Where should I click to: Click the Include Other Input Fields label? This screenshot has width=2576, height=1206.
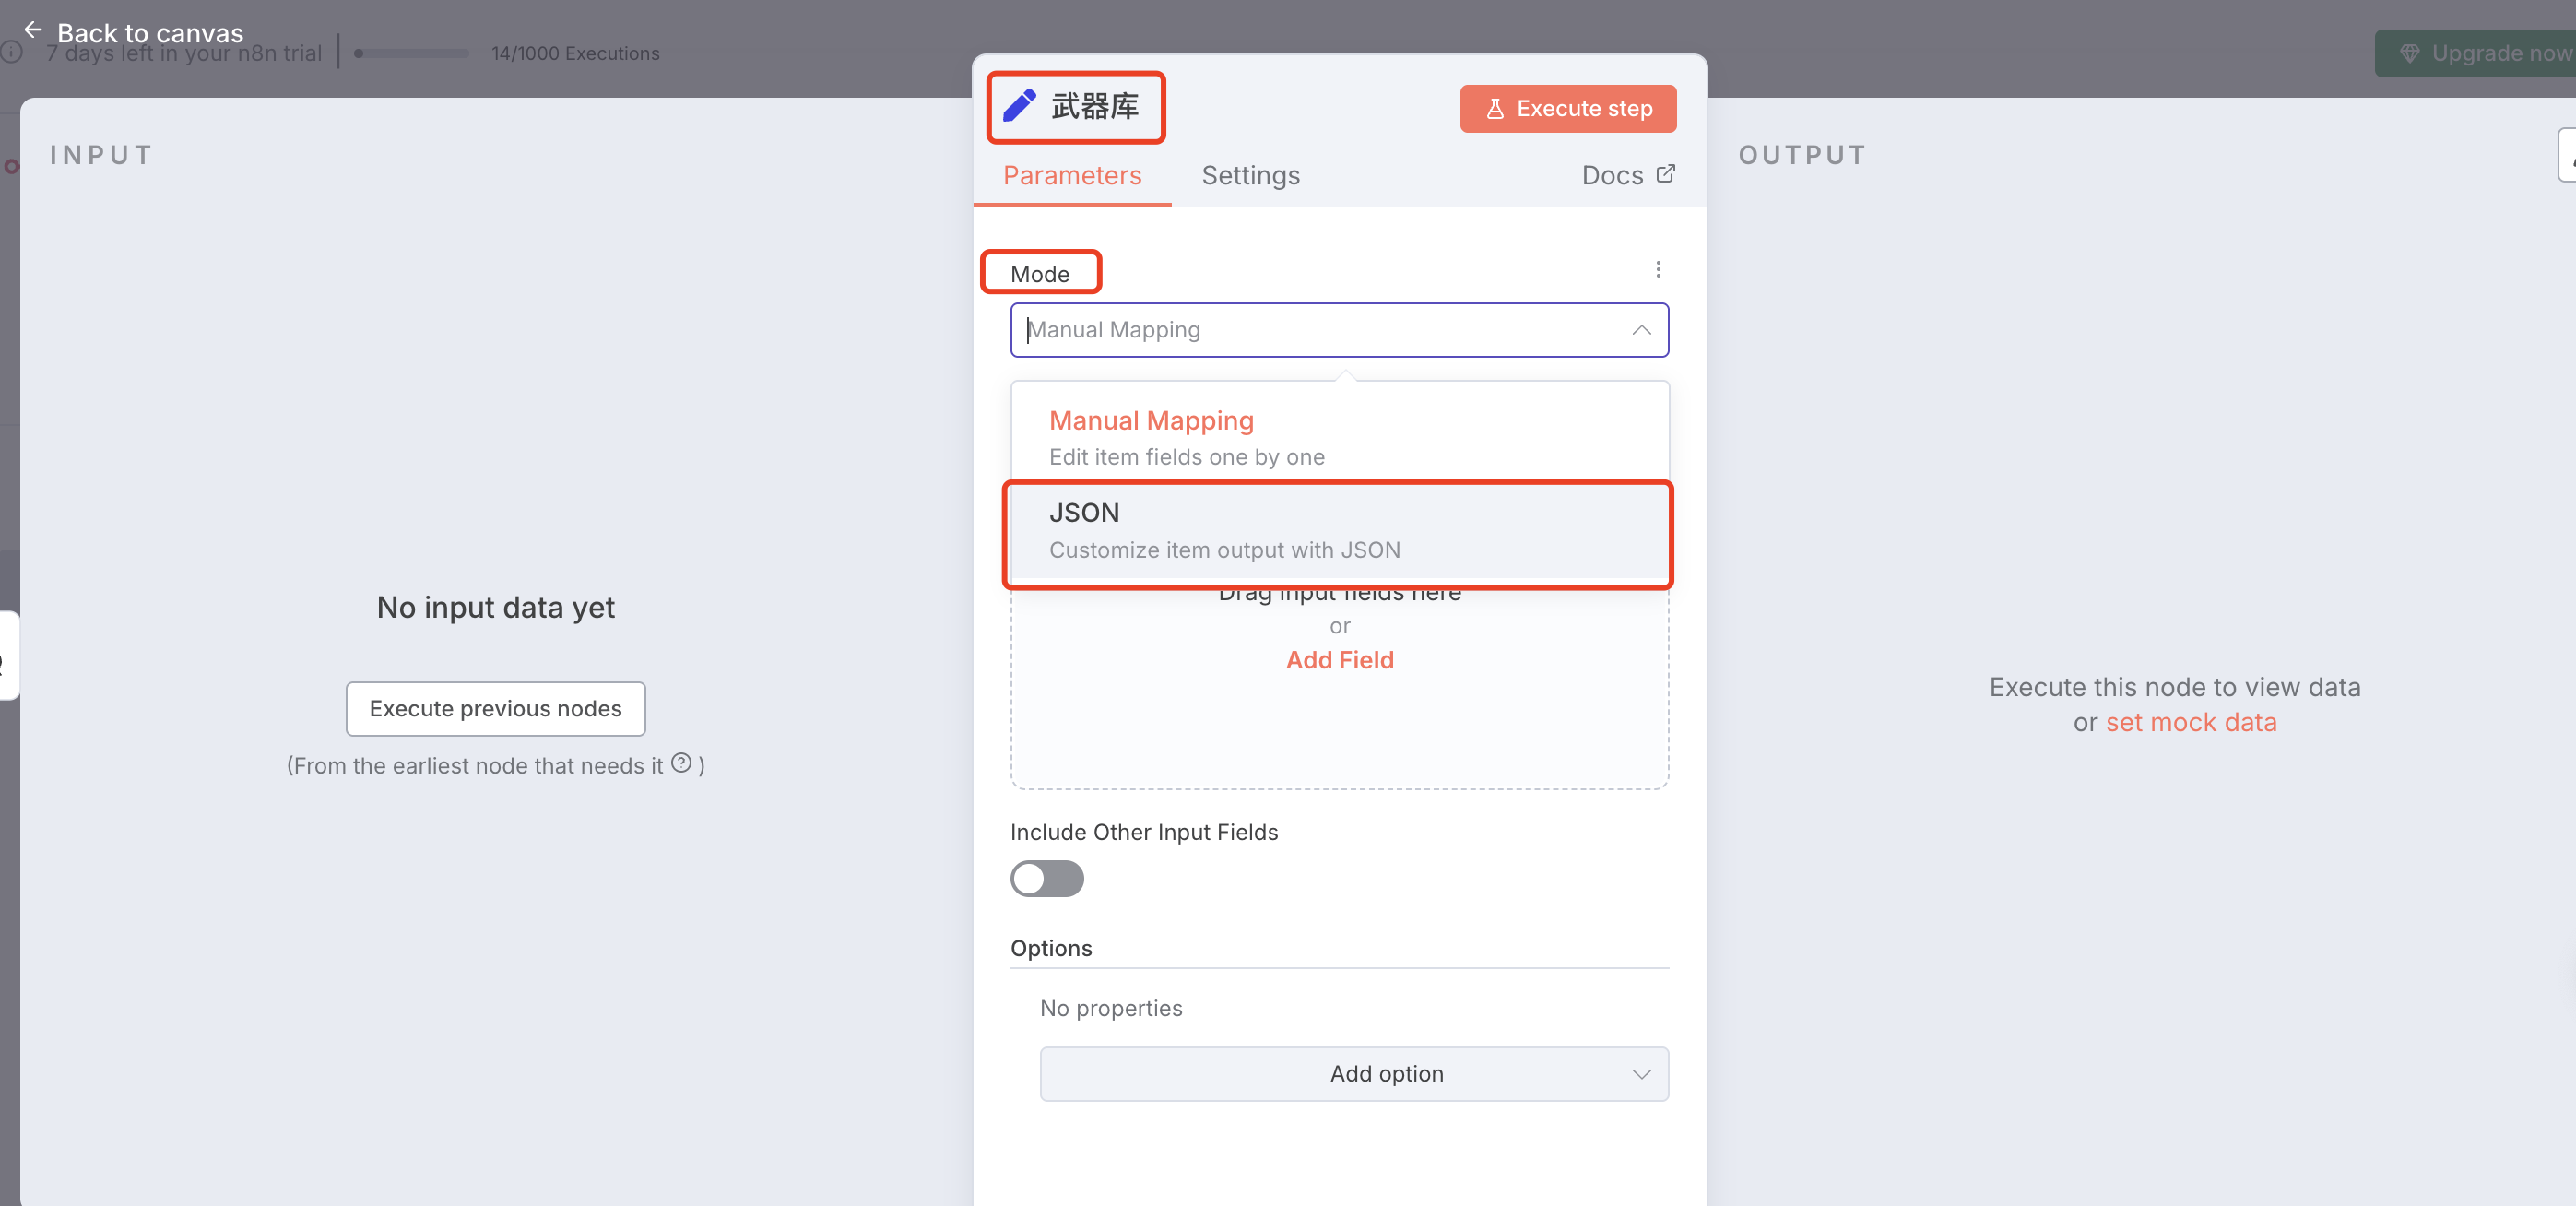point(1144,832)
